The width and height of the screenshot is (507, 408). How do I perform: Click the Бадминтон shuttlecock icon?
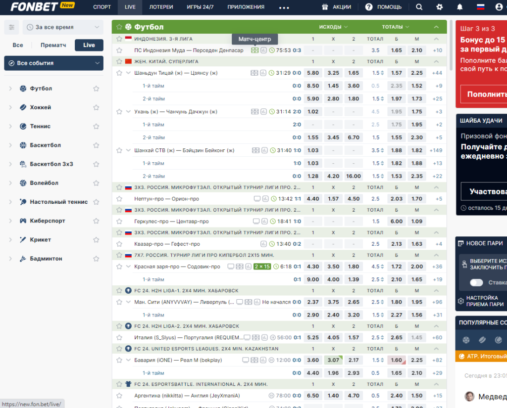click(23, 259)
